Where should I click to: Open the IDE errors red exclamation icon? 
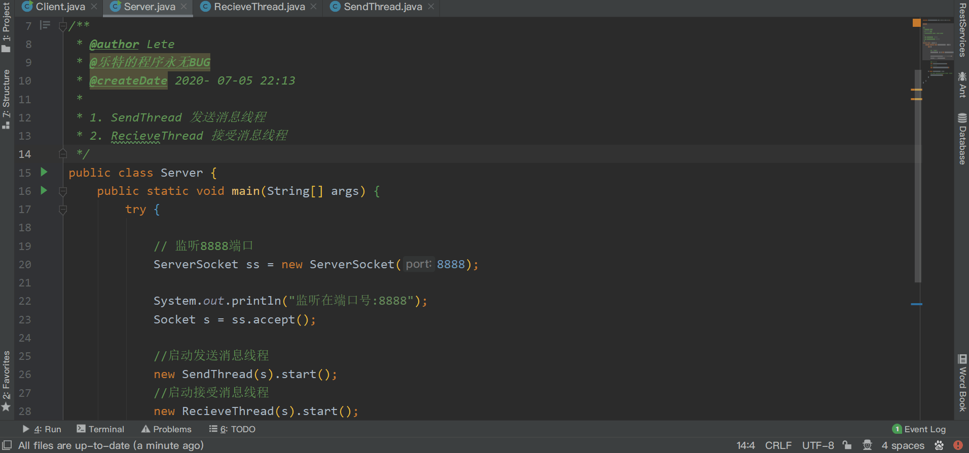(x=958, y=445)
